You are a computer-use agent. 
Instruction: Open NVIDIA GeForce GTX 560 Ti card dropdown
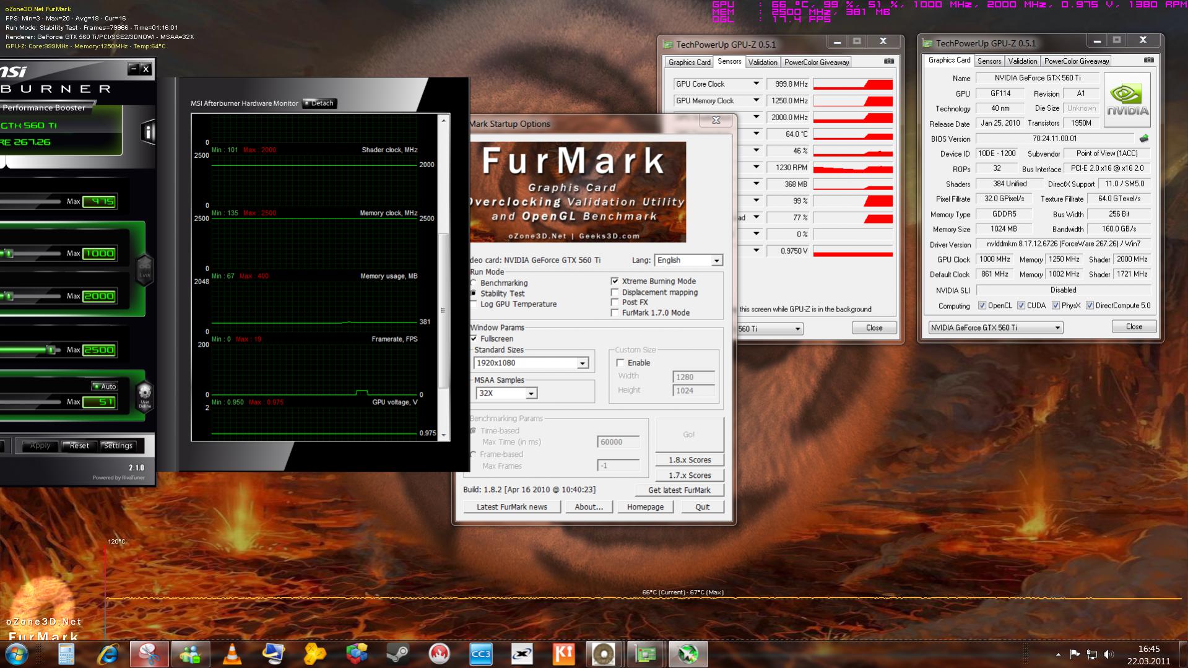[995, 327]
